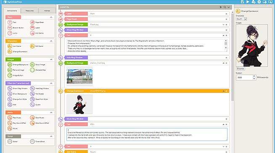Select the Script component
Screen dimensions: 275x153
click(13, 141)
